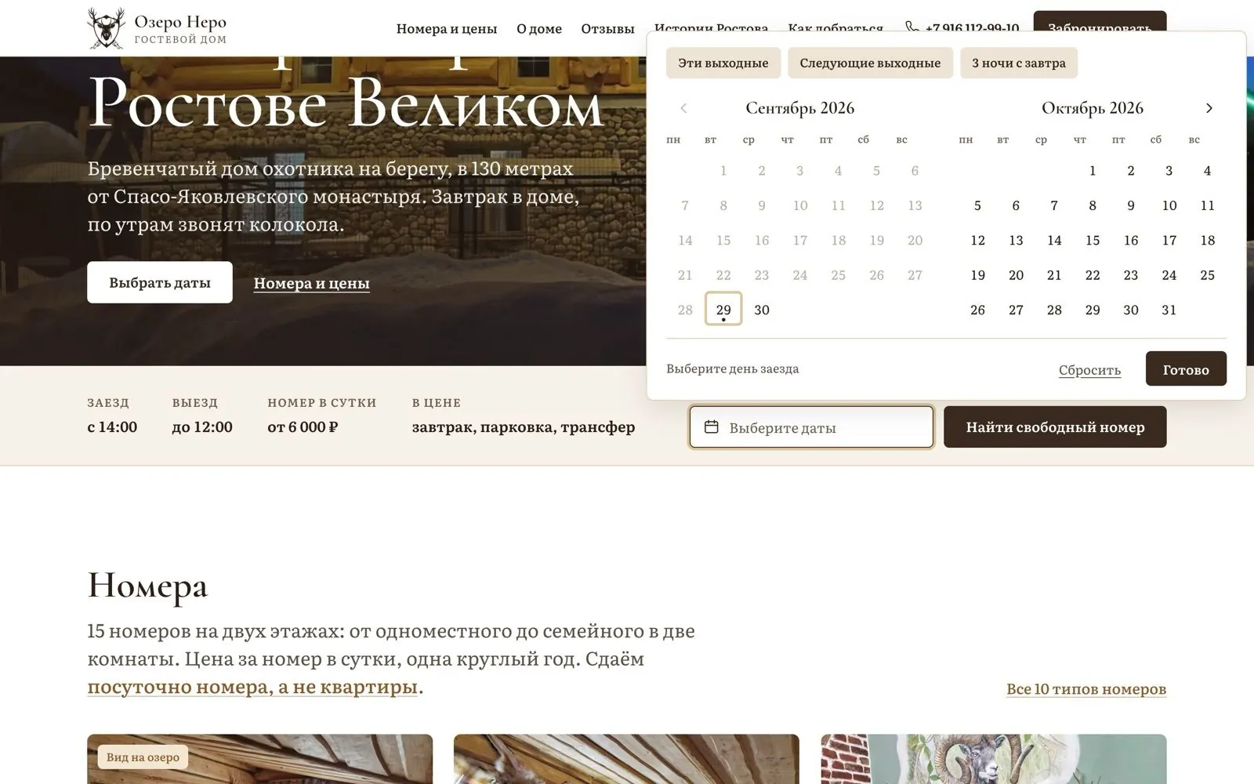This screenshot has width=1254, height=784.
Task: Open the hero 'Номера и цены' link
Action: 311,283
